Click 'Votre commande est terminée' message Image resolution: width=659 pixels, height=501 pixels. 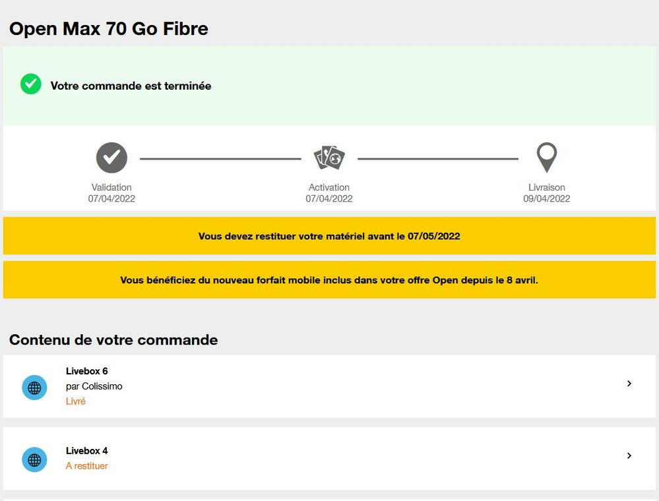coord(131,86)
